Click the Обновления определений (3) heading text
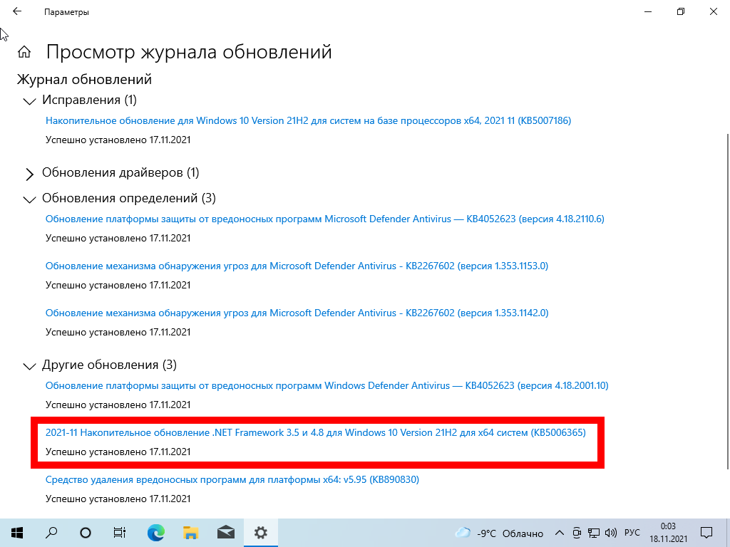The width and height of the screenshot is (730, 547). coord(129,198)
